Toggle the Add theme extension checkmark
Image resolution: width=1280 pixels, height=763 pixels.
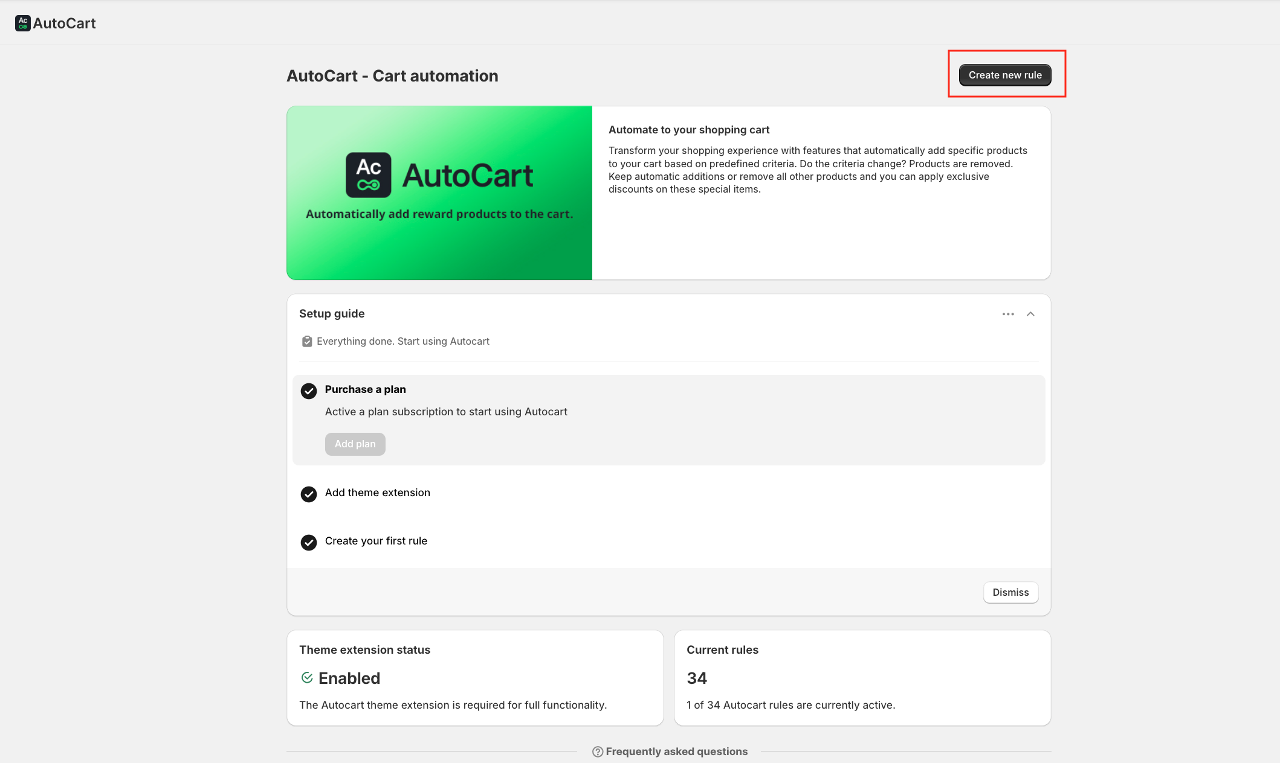tap(309, 494)
